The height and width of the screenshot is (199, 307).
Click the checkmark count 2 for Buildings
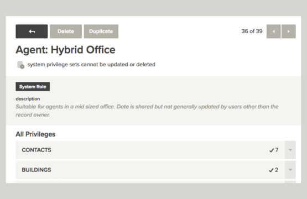point(274,170)
